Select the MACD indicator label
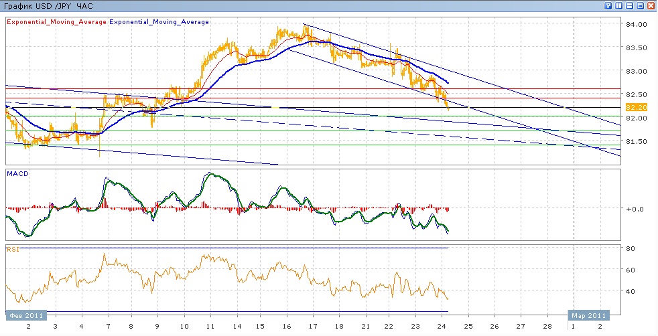Image resolution: width=658 pixels, height=336 pixels. click(x=17, y=174)
